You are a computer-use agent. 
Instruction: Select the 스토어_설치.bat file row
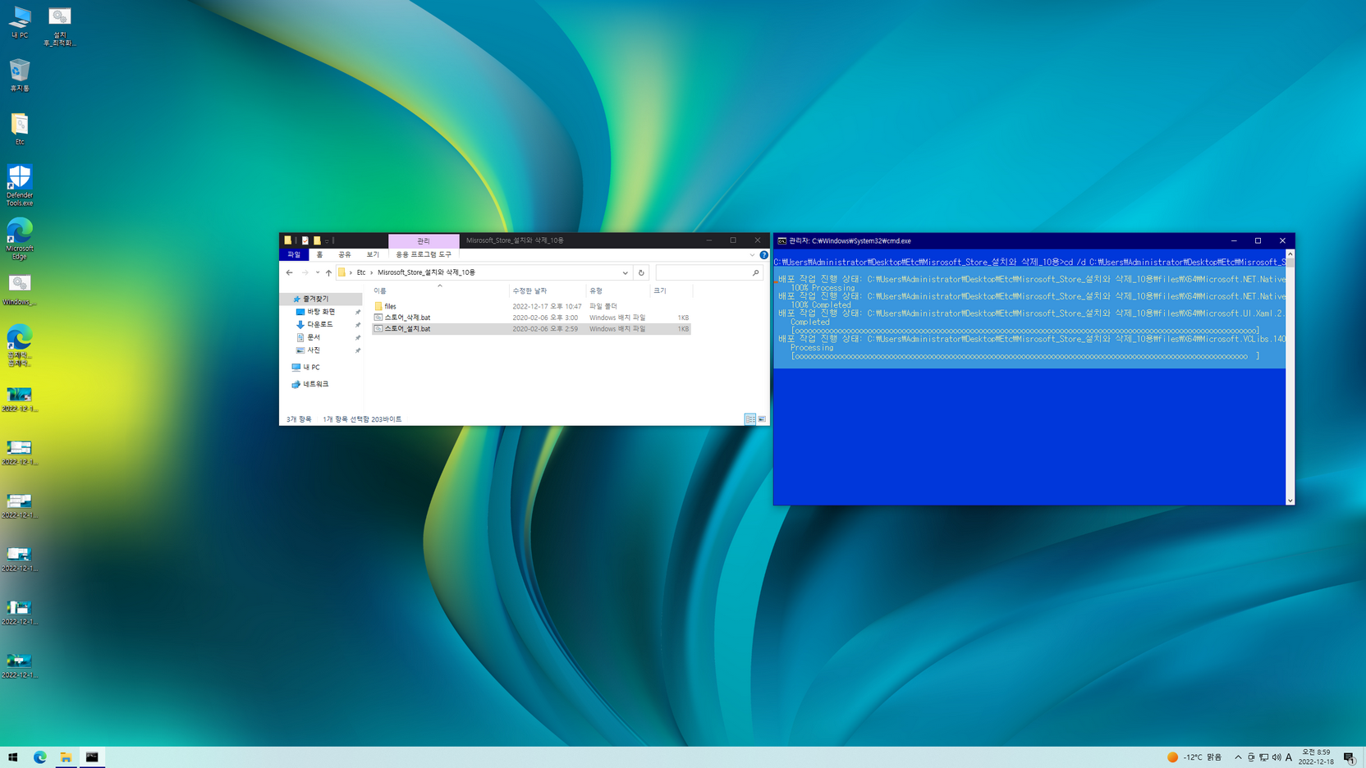[x=531, y=329]
